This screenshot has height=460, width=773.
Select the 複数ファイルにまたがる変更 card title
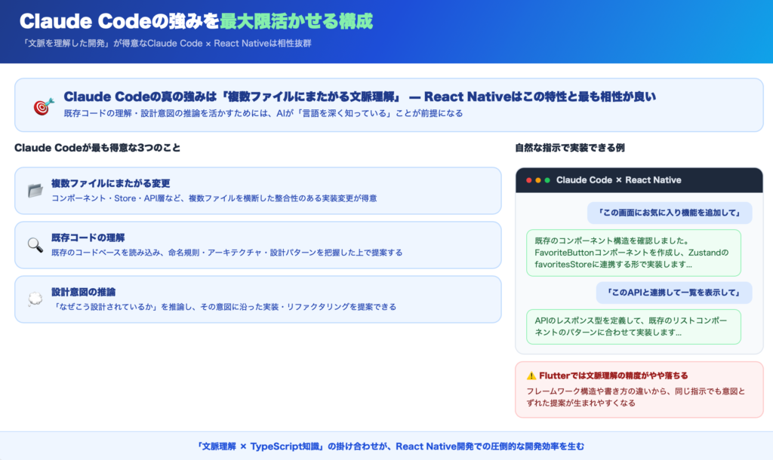point(110,183)
